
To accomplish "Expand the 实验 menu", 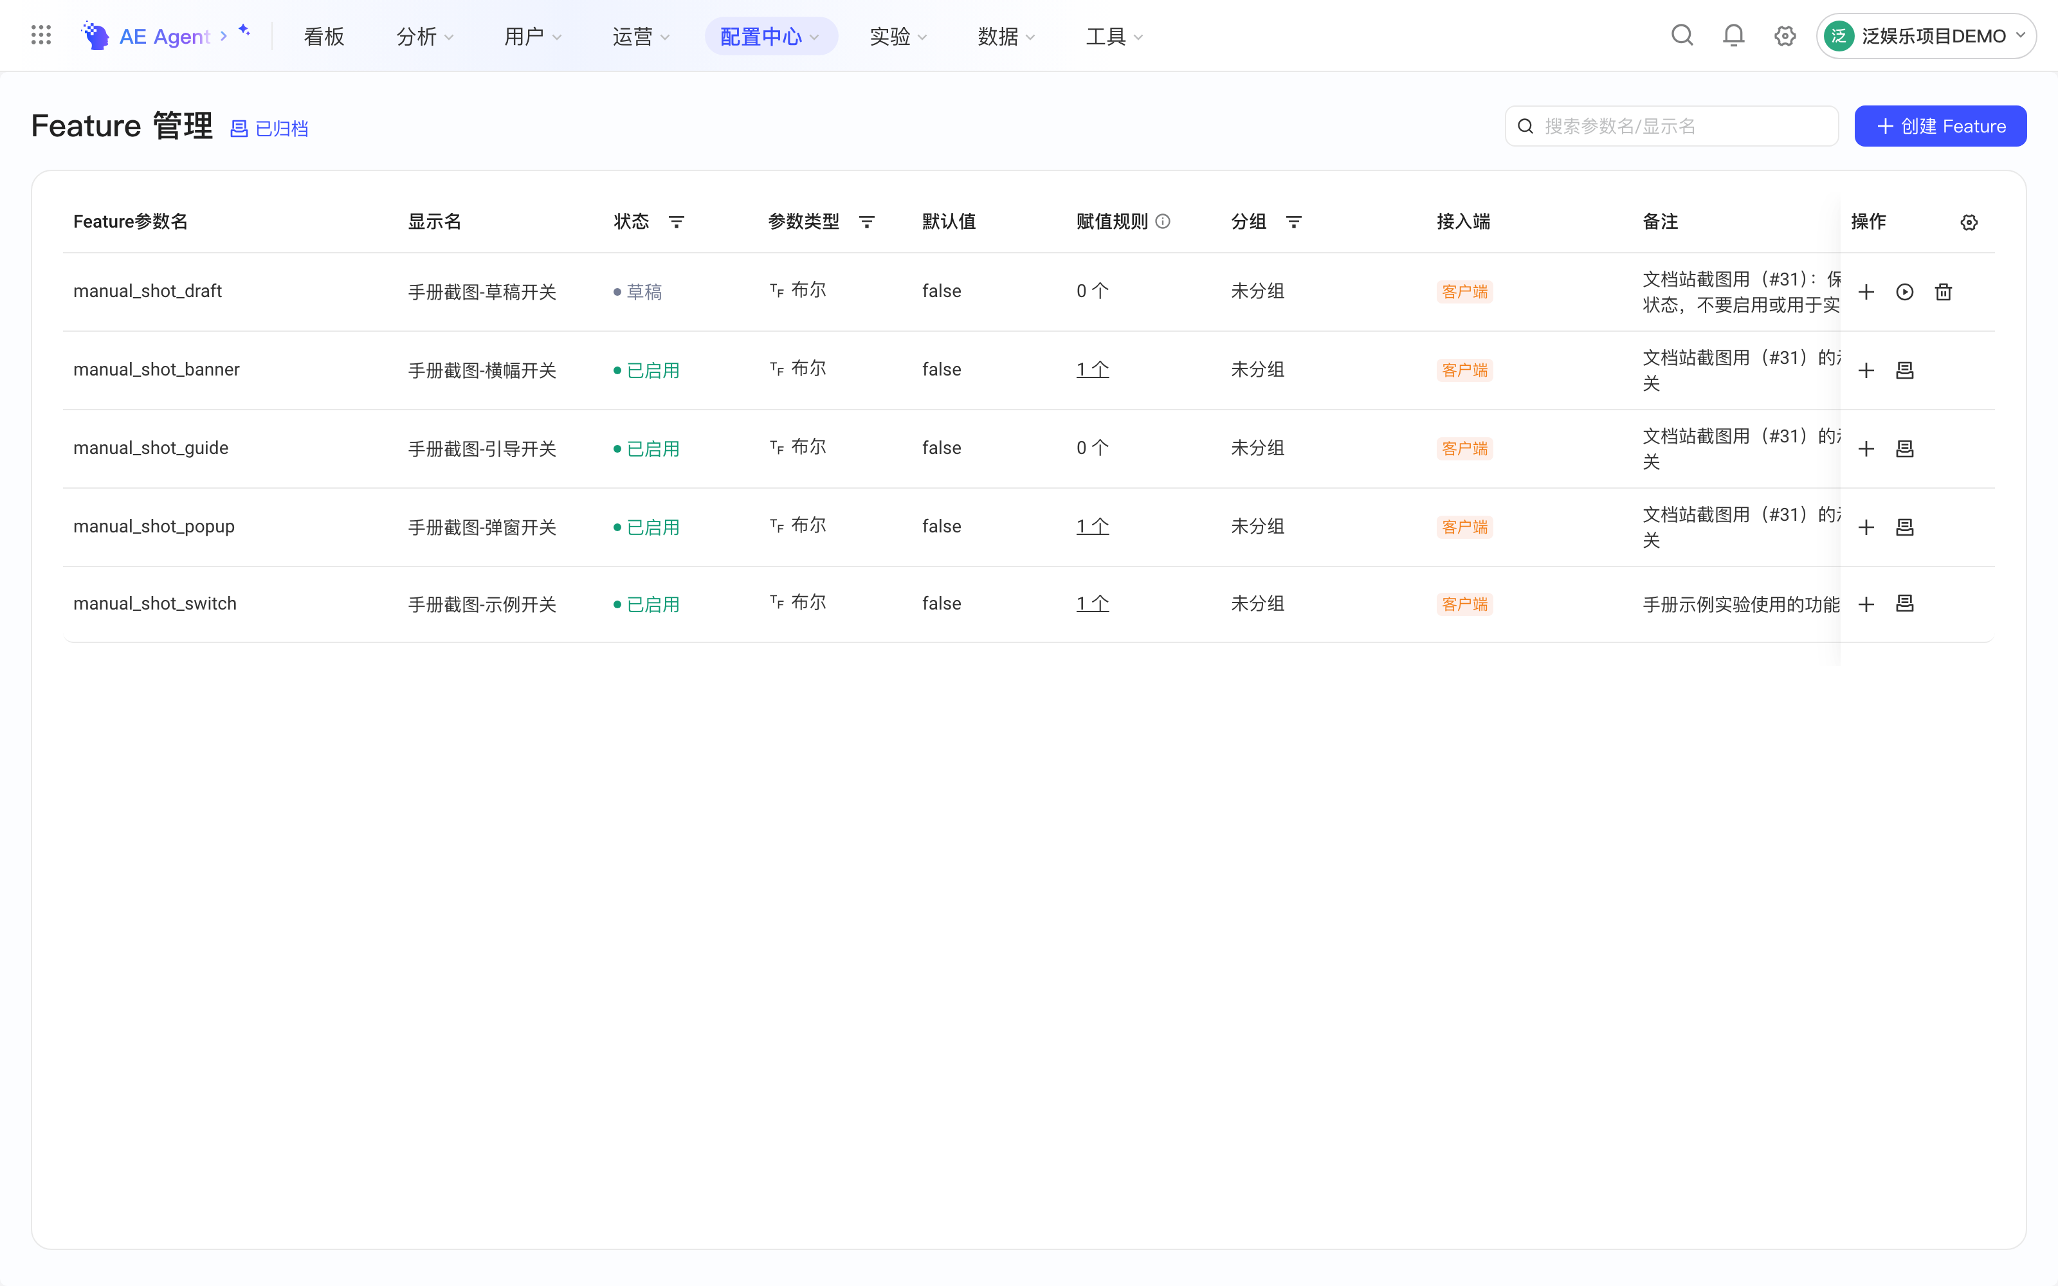I will [x=898, y=37].
